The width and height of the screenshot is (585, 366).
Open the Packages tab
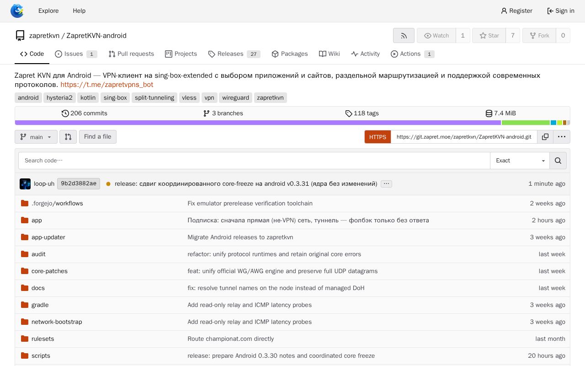290,54
